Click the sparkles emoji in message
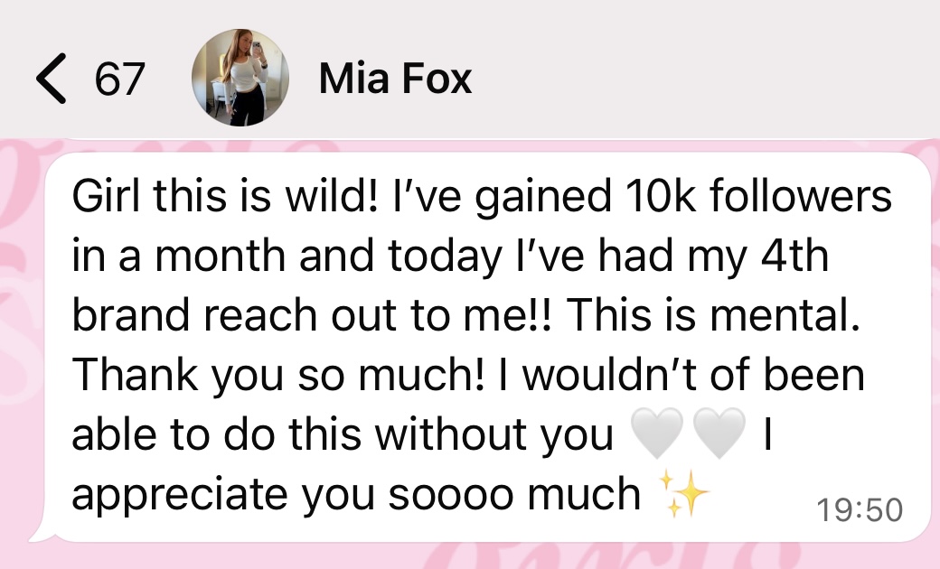 pyautogui.click(x=683, y=493)
